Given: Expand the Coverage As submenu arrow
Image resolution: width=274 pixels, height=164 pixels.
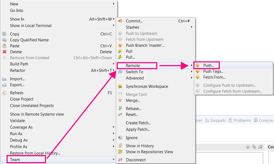Looking at the screenshot, I should click(114, 127).
